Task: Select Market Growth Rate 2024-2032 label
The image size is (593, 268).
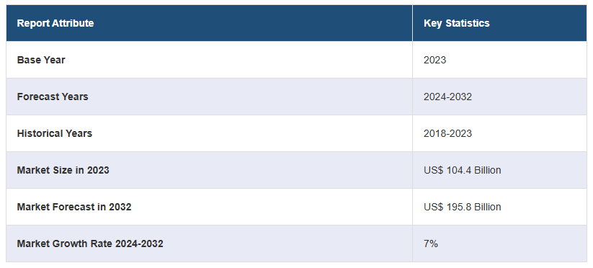Action: (90, 244)
